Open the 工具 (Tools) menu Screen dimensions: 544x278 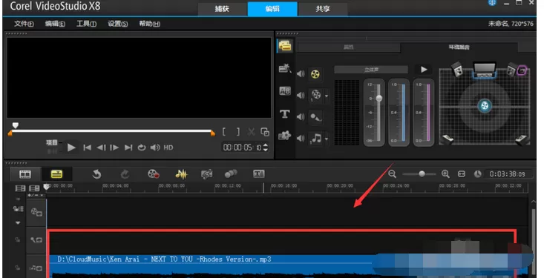86,24
